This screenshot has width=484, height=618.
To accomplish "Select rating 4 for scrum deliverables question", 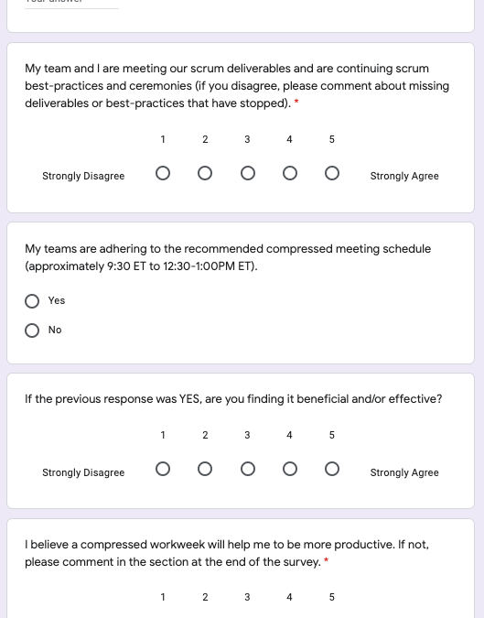I will 290,173.
